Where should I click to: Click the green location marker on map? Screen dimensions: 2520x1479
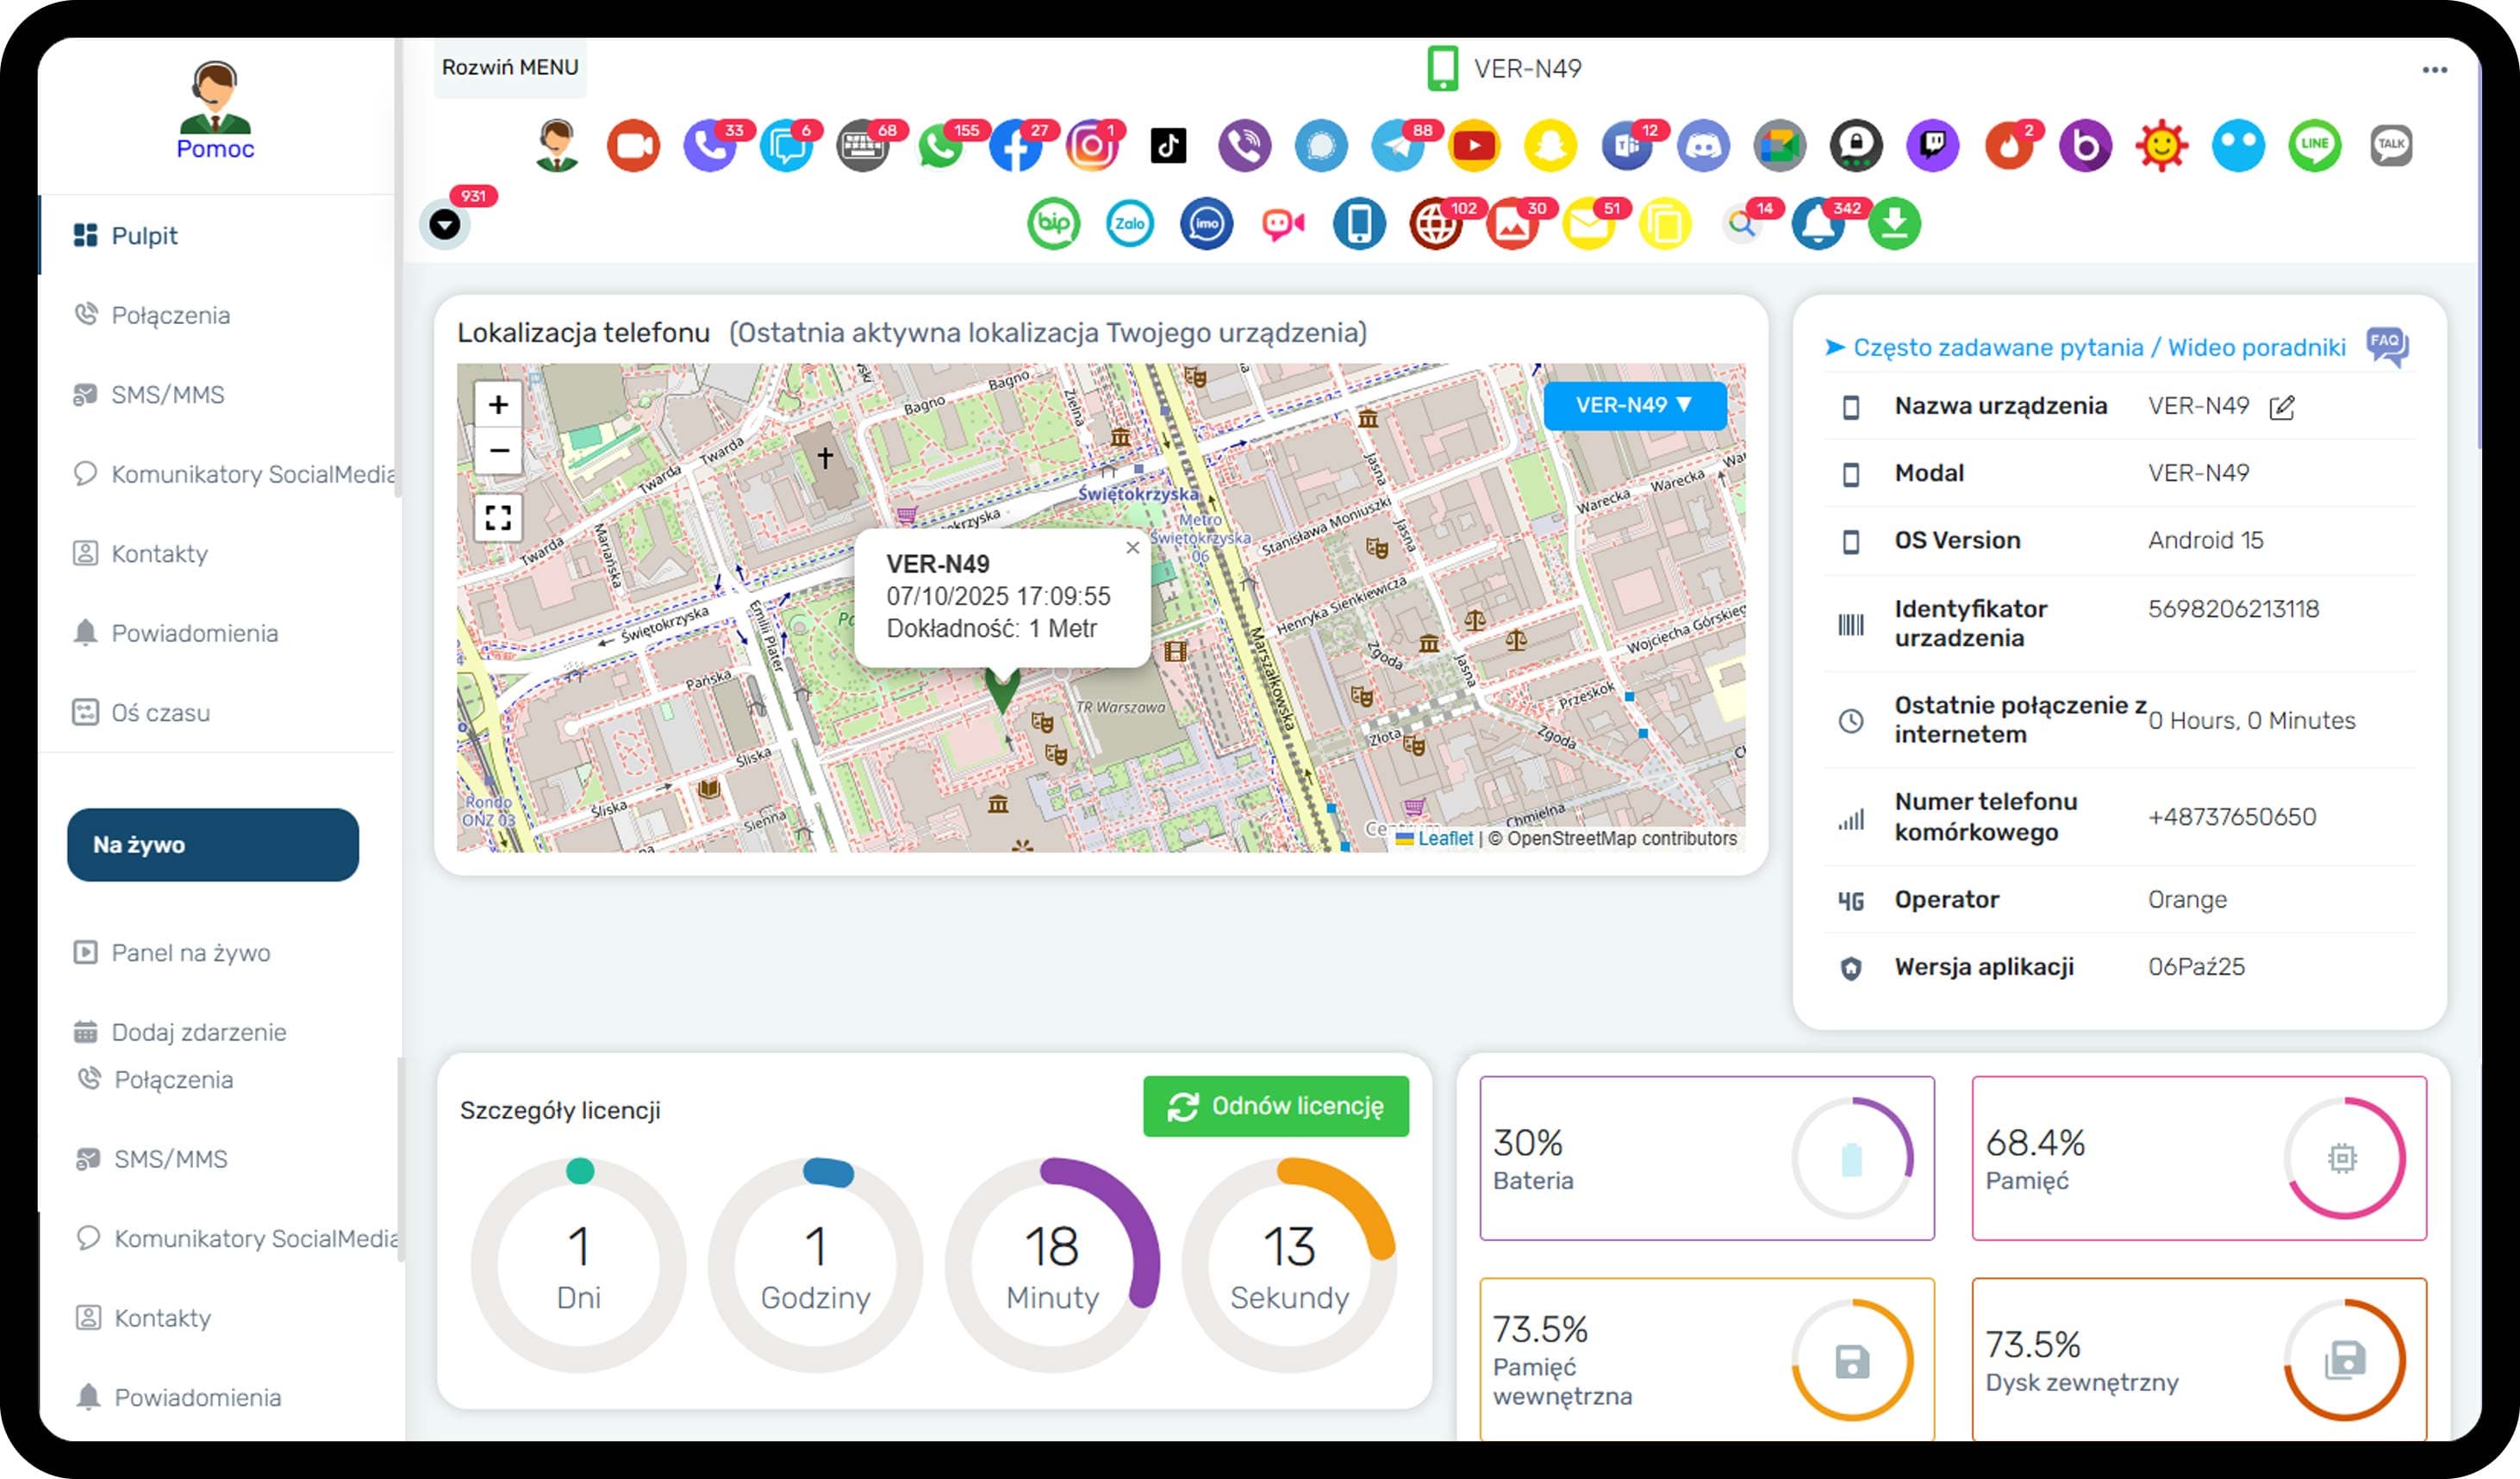click(1002, 690)
